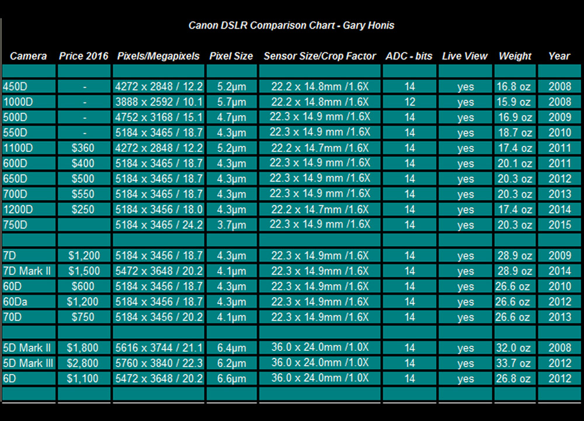Click the '6.2µm' pixel size cell
This screenshot has width=584, height=421.
(x=232, y=363)
